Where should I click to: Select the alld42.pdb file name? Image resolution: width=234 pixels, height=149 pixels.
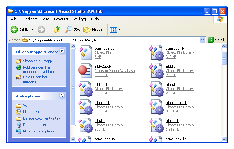(103, 66)
